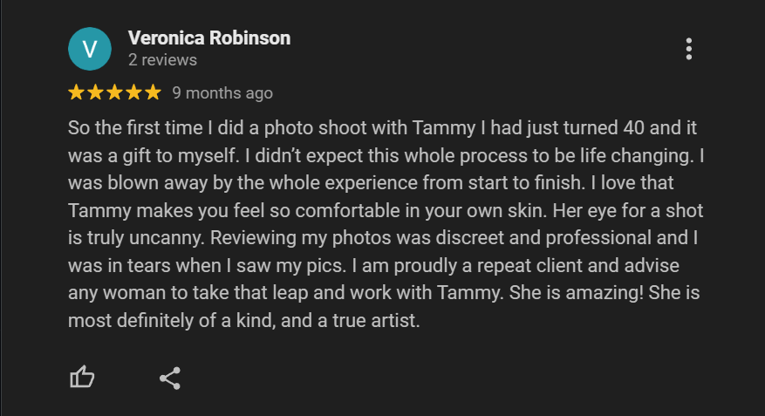
Task: Click the "9 months ago" timestamp
Action: coord(222,93)
